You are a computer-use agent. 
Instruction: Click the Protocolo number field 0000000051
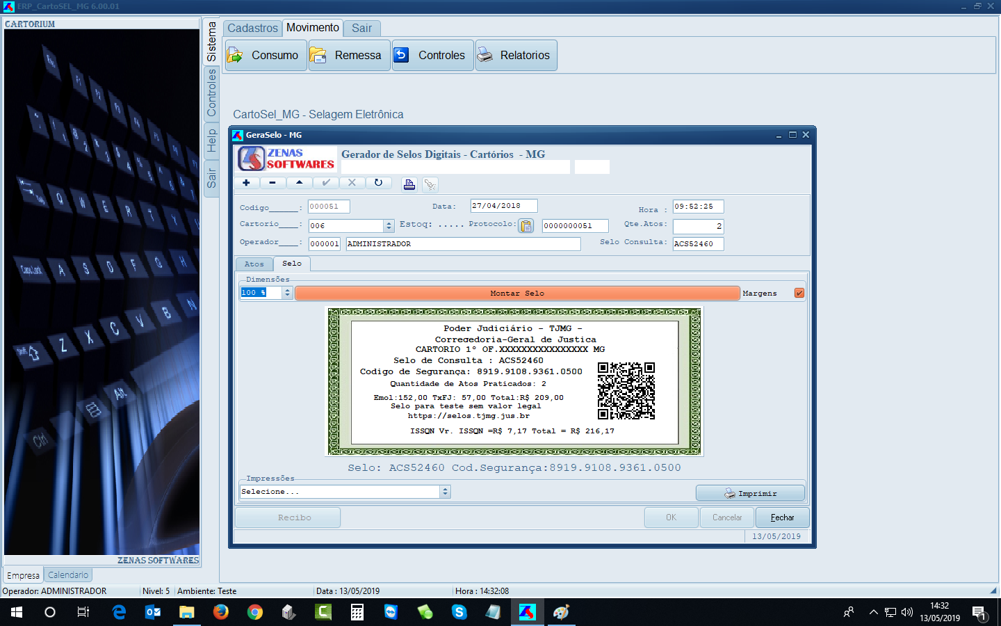coord(576,226)
